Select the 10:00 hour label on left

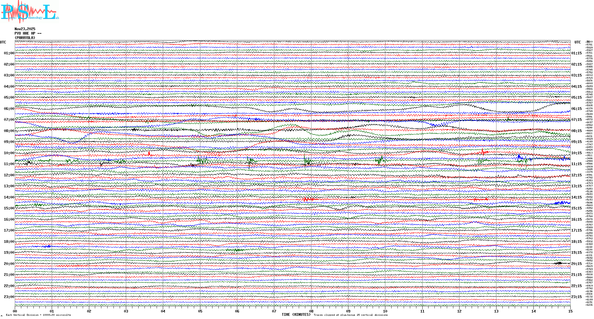pos(9,153)
